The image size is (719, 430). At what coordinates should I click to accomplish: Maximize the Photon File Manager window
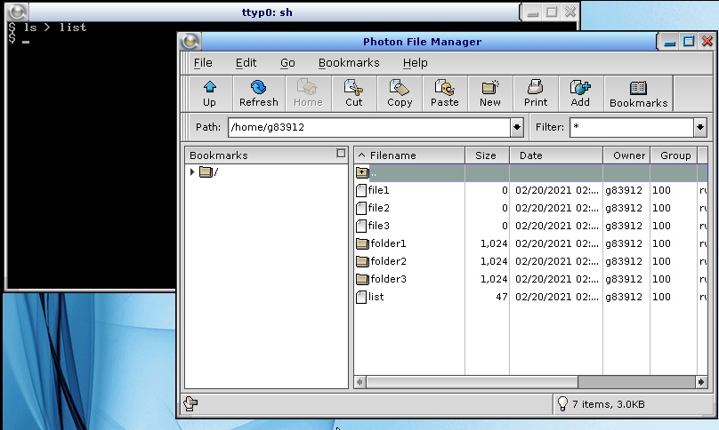pyautogui.click(x=689, y=42)
